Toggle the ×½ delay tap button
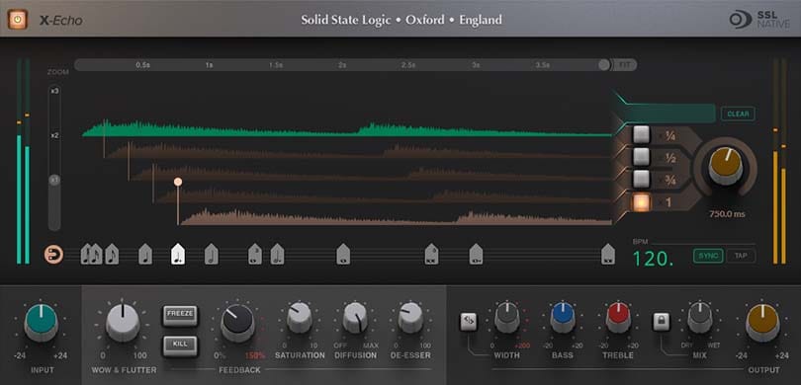Viewport: 801px width, 385px height. coord(641,157)
